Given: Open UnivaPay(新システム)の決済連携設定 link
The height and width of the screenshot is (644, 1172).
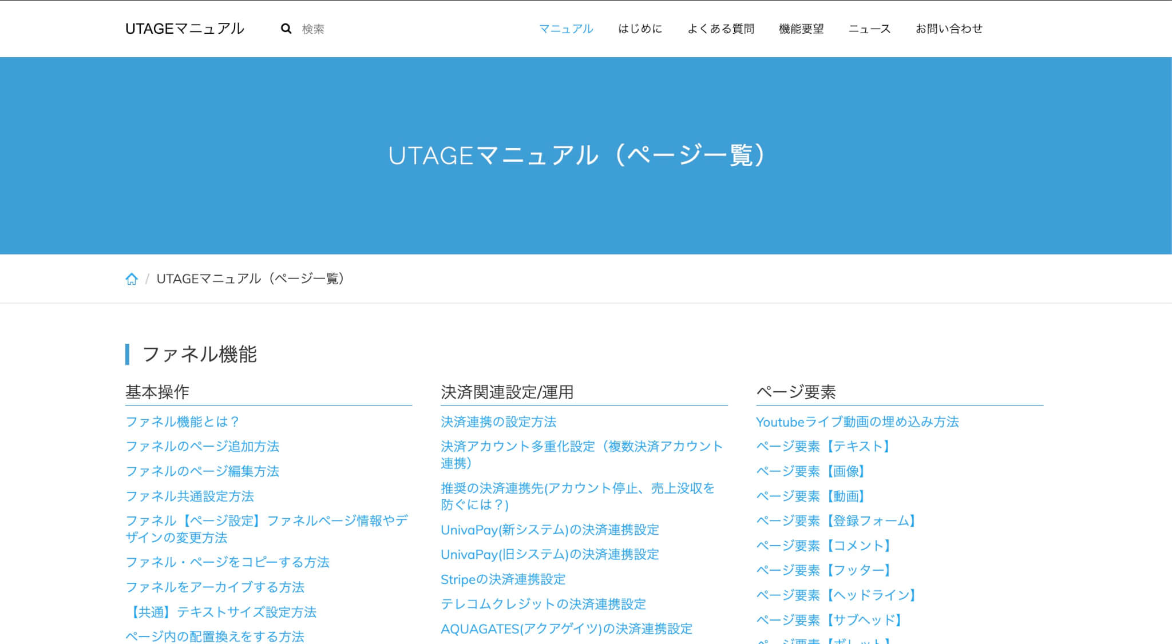Looking at the screenshot, I should tap(550, 530).
